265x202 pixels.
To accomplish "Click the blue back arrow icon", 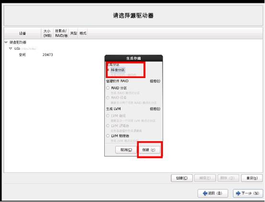I will coord(205,193).
